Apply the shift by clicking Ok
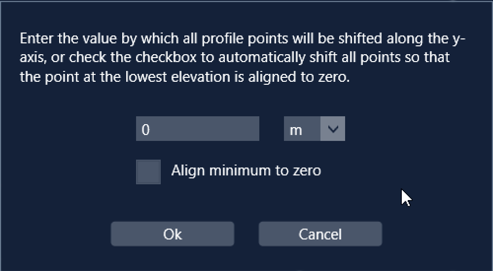The image size is (493, 271). click(x=172, y=234)
